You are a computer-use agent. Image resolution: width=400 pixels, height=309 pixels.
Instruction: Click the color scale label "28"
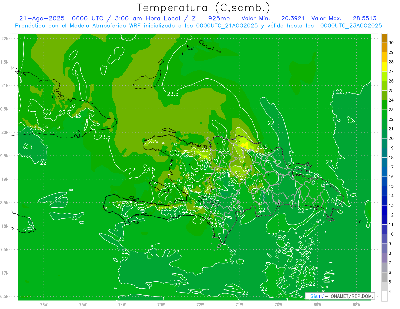click(391, 62)
